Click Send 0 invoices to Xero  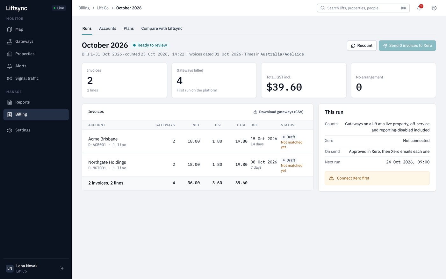pos(407,46)
